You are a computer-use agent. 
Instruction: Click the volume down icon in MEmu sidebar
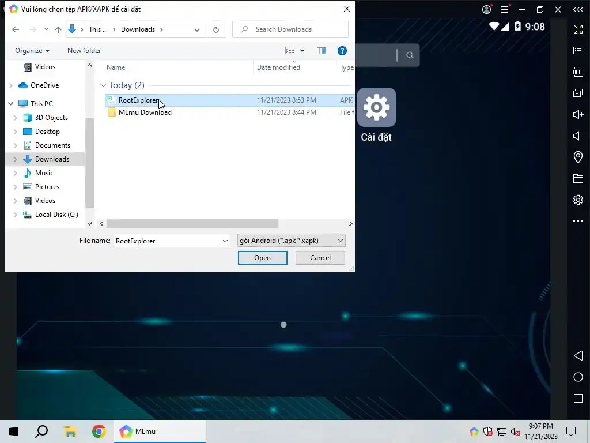[x=578, y=136]
